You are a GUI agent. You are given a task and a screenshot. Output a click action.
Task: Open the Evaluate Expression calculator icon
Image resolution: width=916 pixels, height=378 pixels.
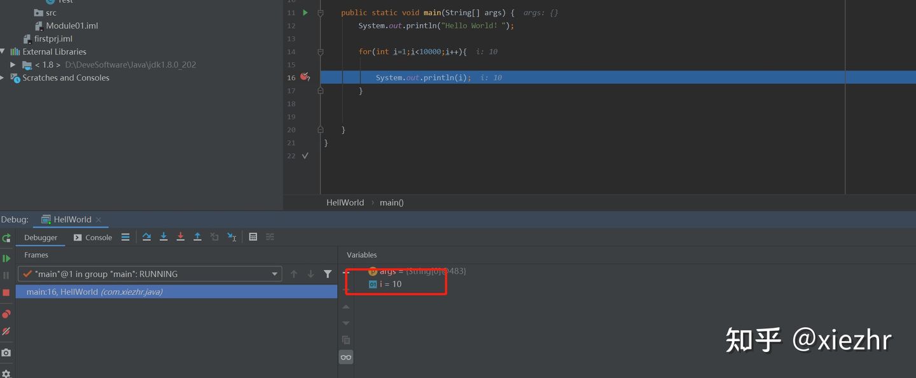point(253,236)
